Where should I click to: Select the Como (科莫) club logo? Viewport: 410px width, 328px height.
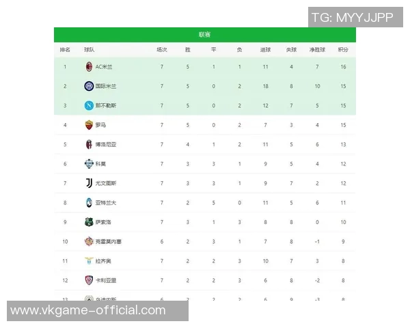(89, 164)
